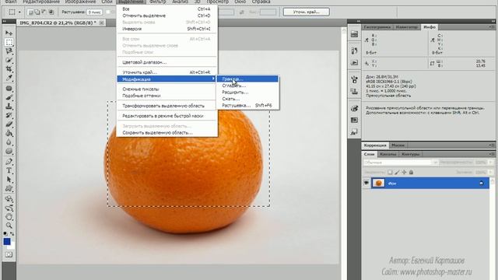Select the Path Selection tool
Image resolution: width=498 pixels, height=280 pixels.
tap(9, 180)
